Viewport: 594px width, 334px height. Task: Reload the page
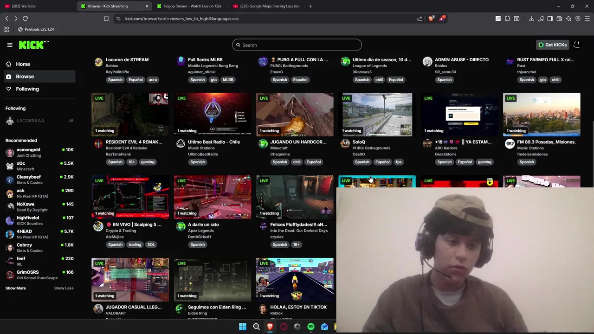(25, 19)
